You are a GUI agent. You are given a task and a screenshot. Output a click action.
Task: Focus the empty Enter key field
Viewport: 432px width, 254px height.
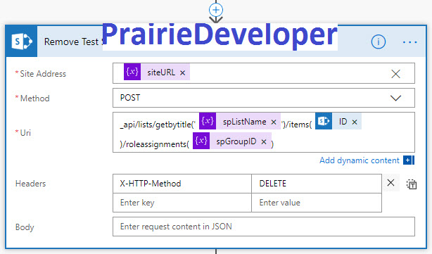(x=182, y=203)
